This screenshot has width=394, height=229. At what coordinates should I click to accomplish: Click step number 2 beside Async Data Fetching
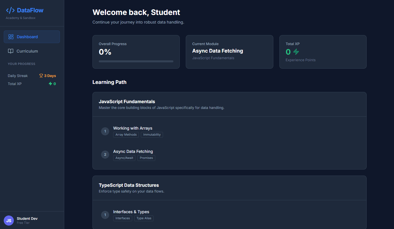coord(105,154)
